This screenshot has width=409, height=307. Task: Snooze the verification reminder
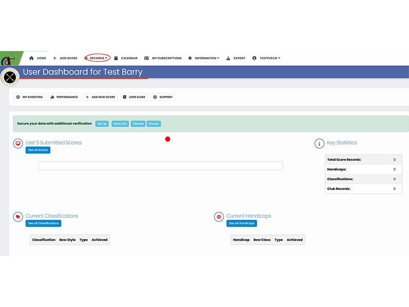(x=154, y=124)
